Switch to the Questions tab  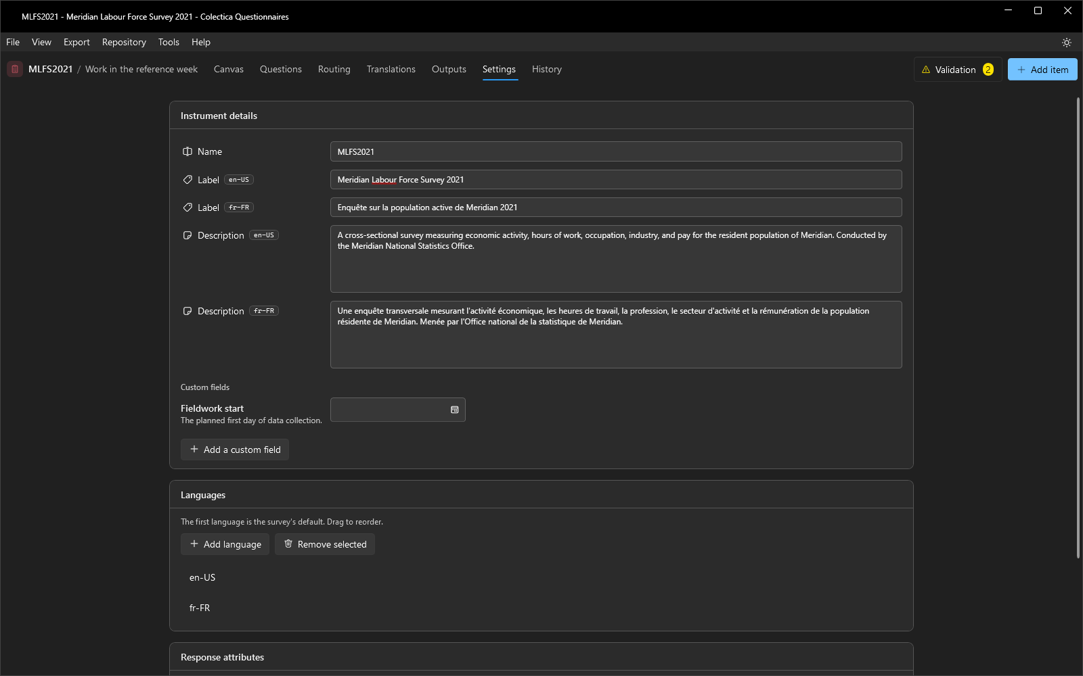pos(281,69)
